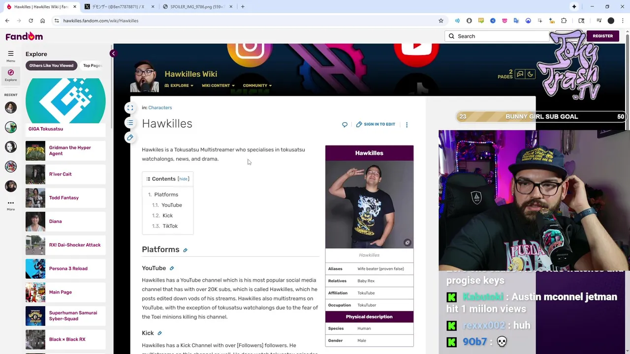The image size is (630, 354).
Task: Expand the COMMUNITY dropdown
Action: [257, 86]
